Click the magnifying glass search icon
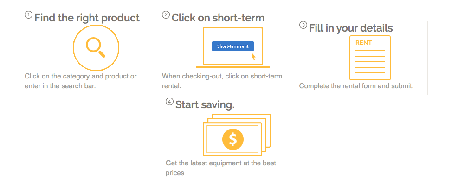458x189 pixels. click(93, 47)
